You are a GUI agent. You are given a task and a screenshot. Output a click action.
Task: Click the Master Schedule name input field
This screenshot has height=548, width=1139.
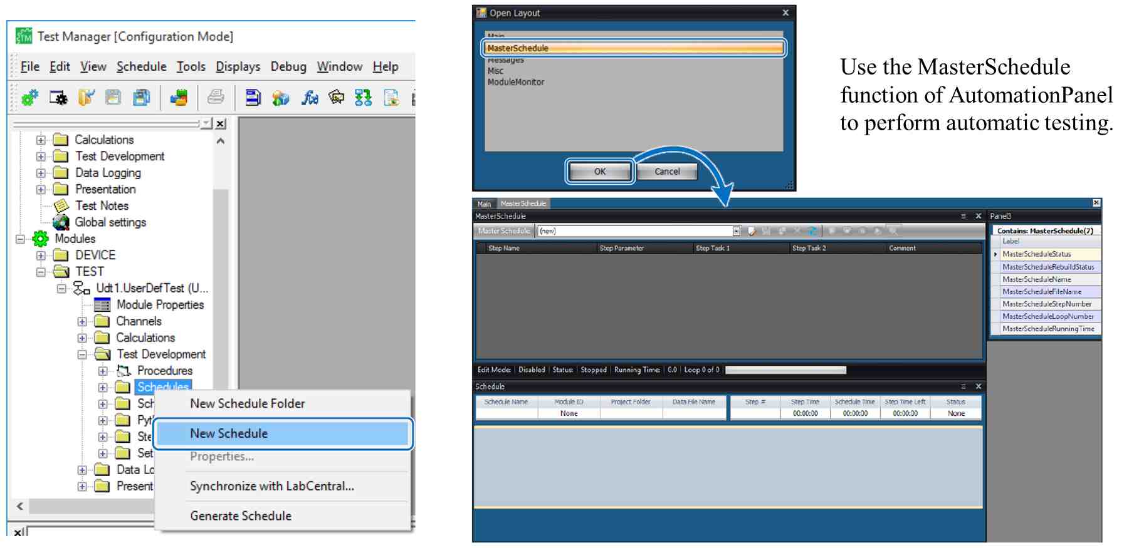[x=636, y=231]
